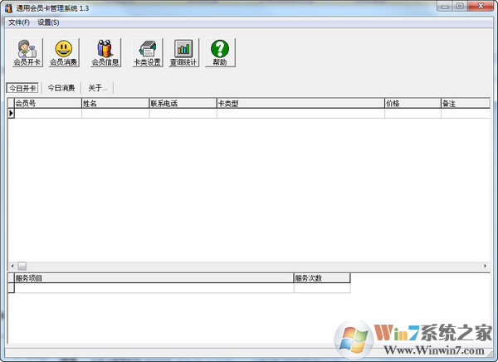The height and width of the screenshot is (362, 498).
Task: Open the 文件(F) menu
Action: click(19, 22)
